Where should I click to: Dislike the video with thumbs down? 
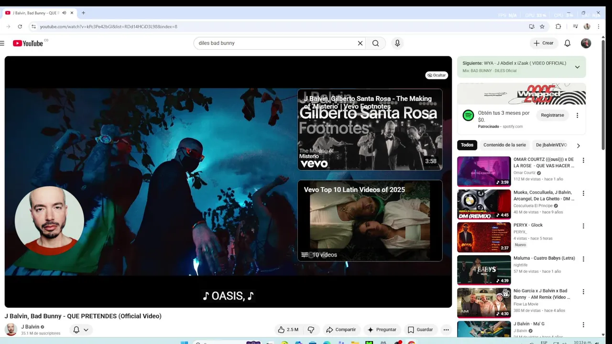(x=311, y=330)
